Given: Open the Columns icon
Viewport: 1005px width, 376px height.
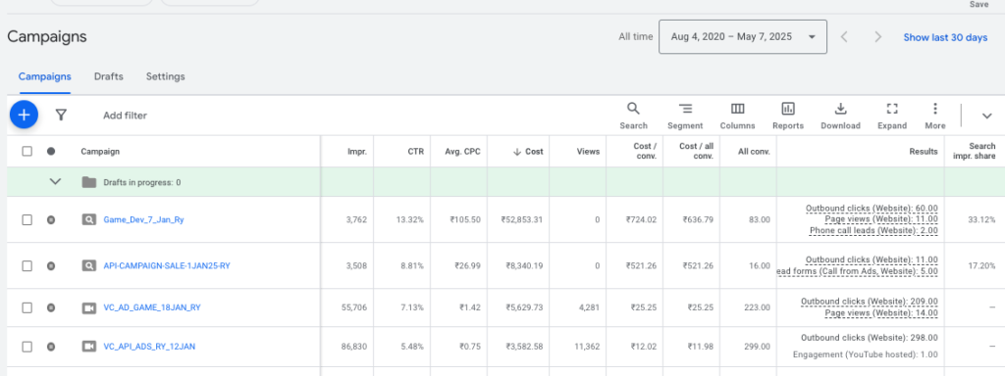Looking at the screenshot, I should [x=737, y=116].
